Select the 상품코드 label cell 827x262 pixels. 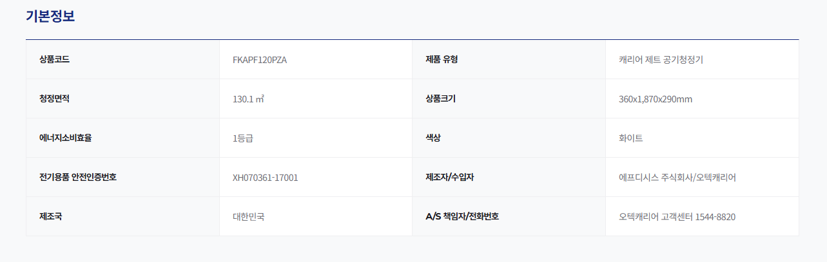tap(122, 59)
